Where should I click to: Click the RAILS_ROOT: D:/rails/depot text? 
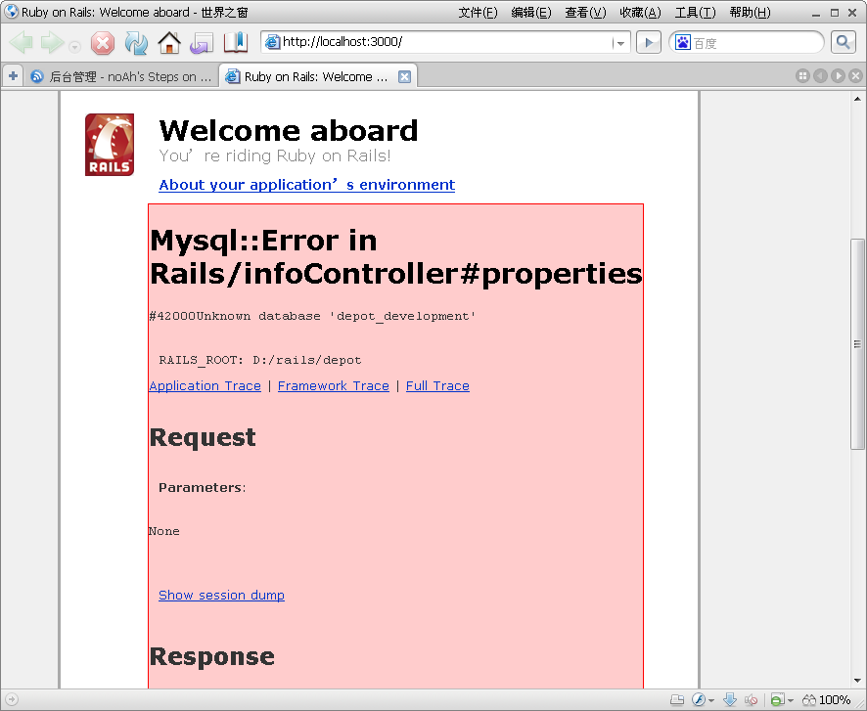260,360
